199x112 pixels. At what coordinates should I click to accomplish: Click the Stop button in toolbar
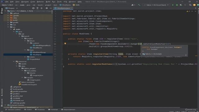[x=185, y=5]
